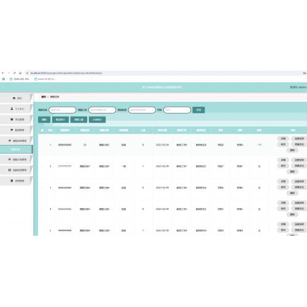The image size is (307, 307).
Task: Go back using the browser back arrow
Action: [3, 73]
